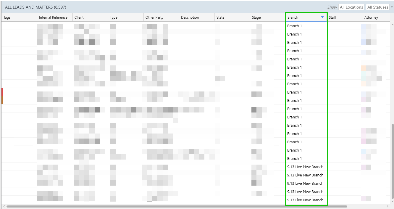Sort by Internal Reference column header
Viewport: 394px width, 209px height.
[x=53, y=17]
